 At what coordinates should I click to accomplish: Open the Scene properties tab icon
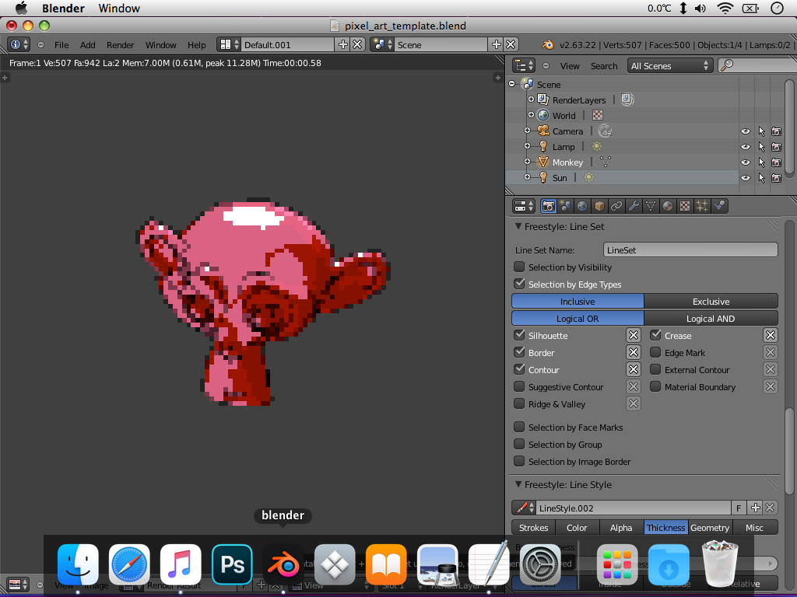click(x=565, y=206)
